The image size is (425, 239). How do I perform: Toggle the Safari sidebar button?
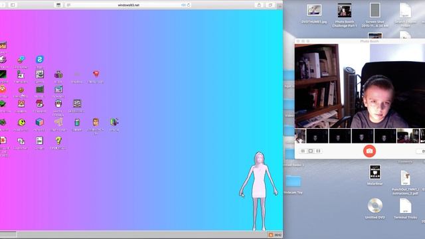click(13, 5)
